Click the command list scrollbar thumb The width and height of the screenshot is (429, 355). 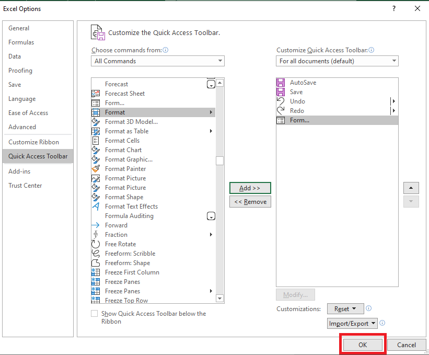[x=219, y=161]
